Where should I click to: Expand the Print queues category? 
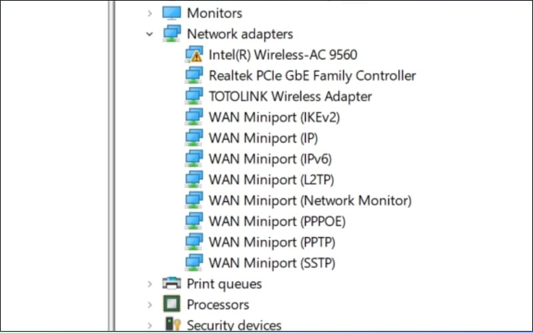point(150,284)
